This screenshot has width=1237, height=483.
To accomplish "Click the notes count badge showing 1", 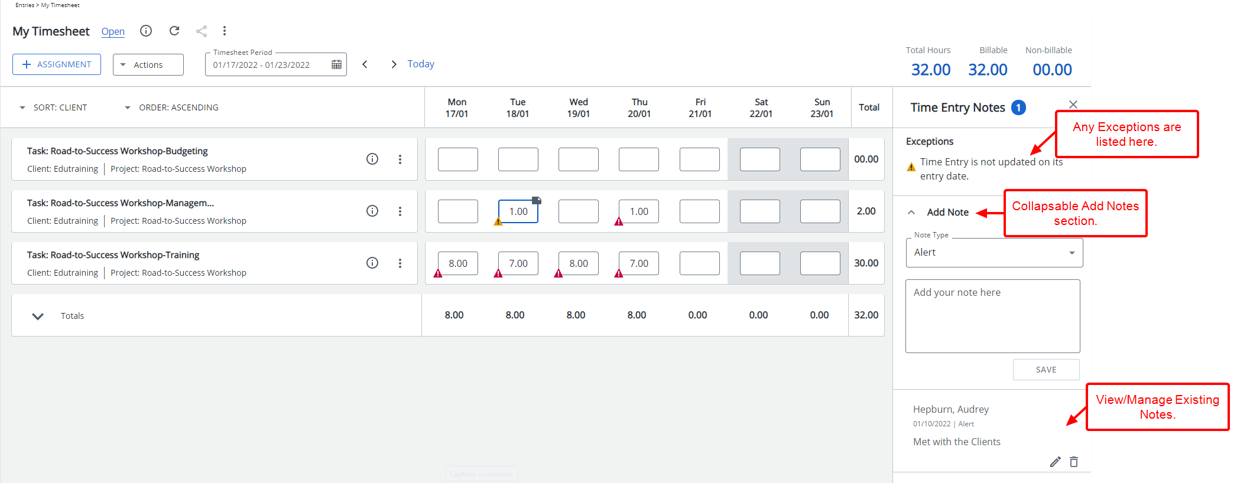I will point(1018,107).
